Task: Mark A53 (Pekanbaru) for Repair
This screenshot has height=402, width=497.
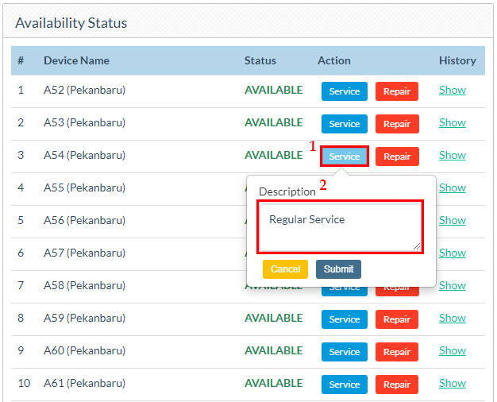Action: coord(396,124)
